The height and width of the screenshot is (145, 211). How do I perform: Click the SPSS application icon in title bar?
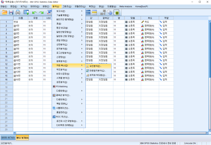2,2
